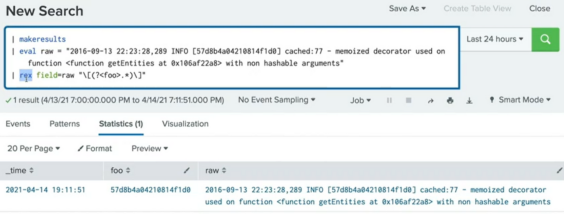Print the search results
Screen dimensions: 564x214
[x=450, y=101]
